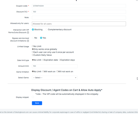138x114 pixels.
Task: Choose Expiration date limit type
Action: [x=43, y=60]
